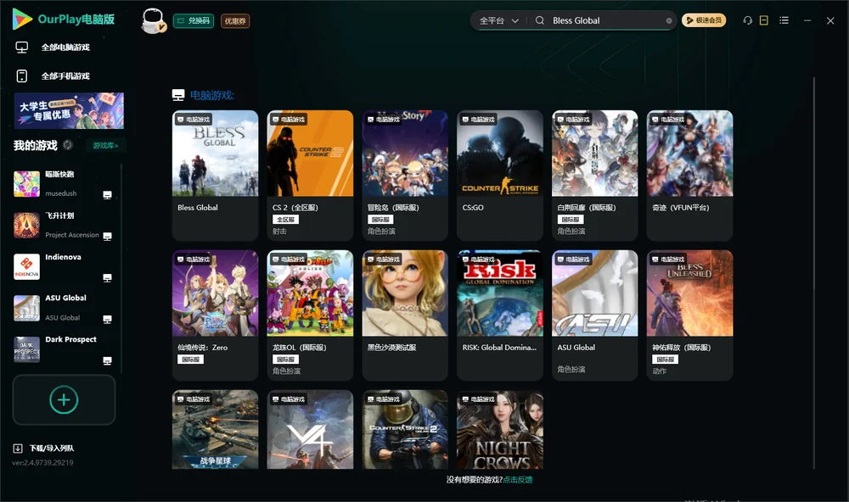Viewport: 849px width, 502px height.
Task: Refresh the 我的游戏 list icon
Action: (x=68, y=145)
